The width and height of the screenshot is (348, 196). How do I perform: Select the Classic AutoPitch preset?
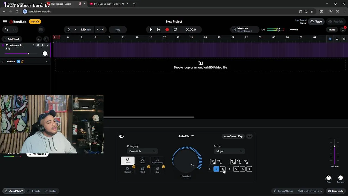[x=128, y=161]
